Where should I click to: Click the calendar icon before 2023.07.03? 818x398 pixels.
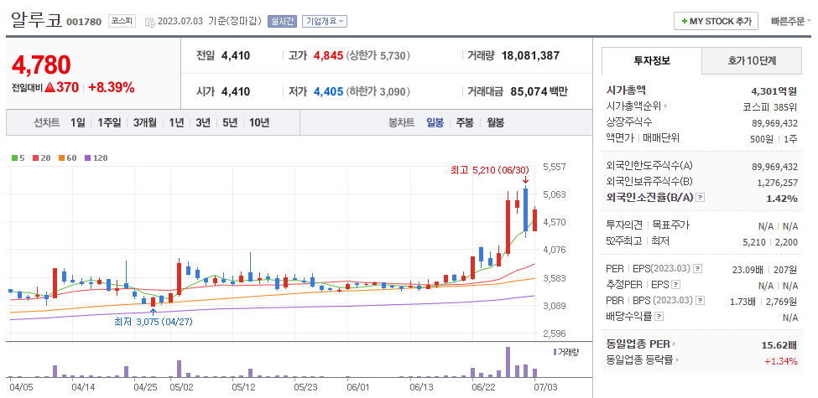[x=149, y=22]
